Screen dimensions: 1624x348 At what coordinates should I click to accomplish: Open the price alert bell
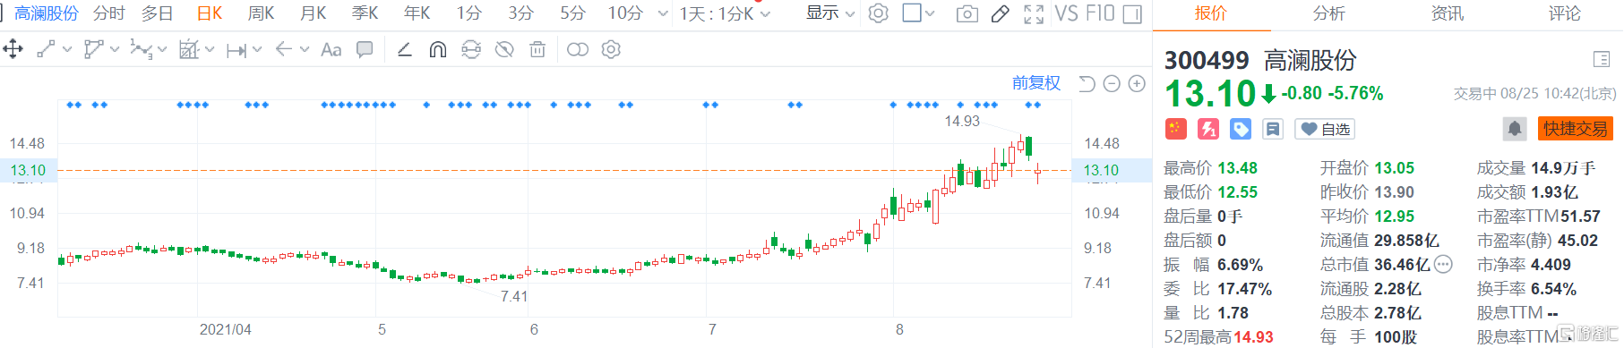[1515, 129]
